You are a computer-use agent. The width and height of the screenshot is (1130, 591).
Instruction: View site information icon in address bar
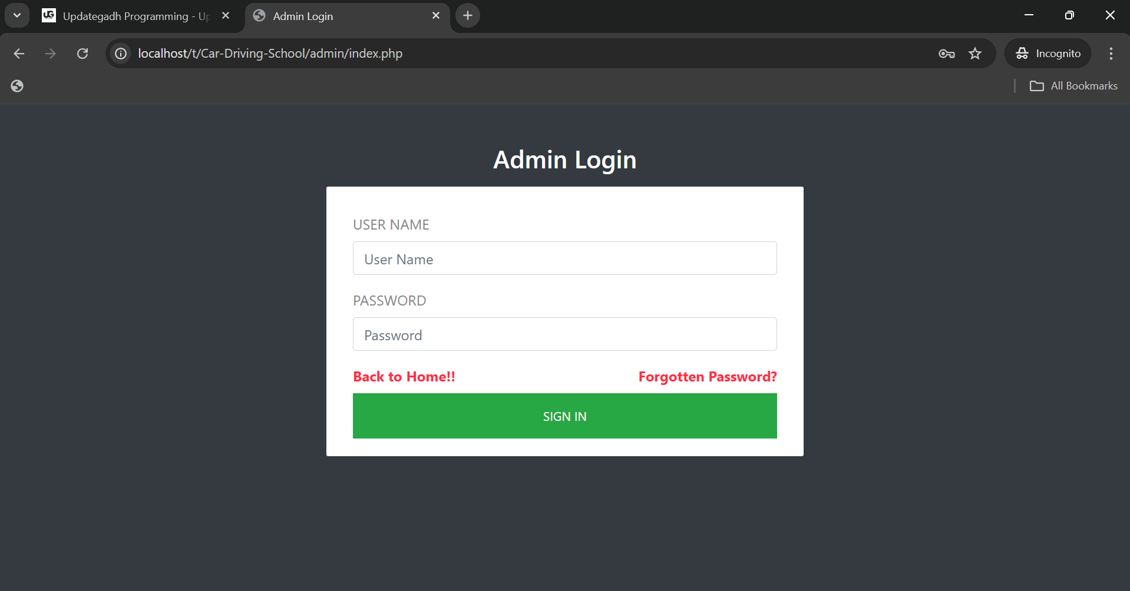point(121,54)
